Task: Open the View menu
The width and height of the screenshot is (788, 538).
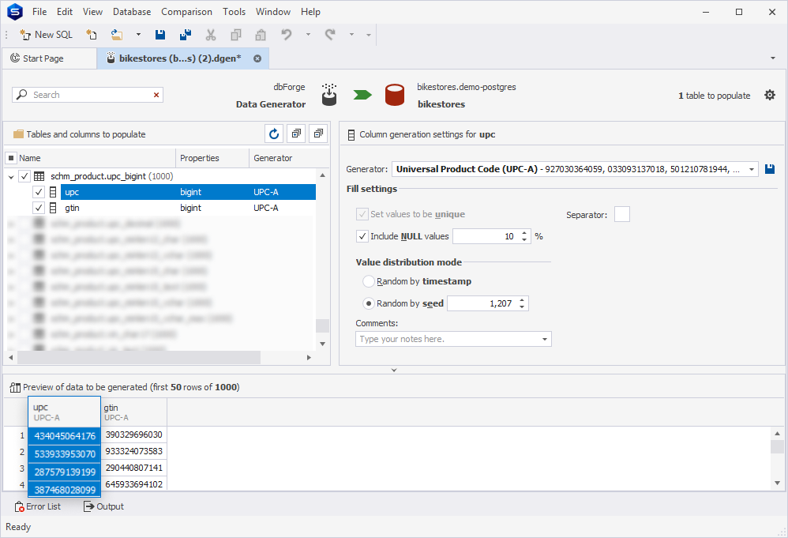Action: [x=92, y=12]
